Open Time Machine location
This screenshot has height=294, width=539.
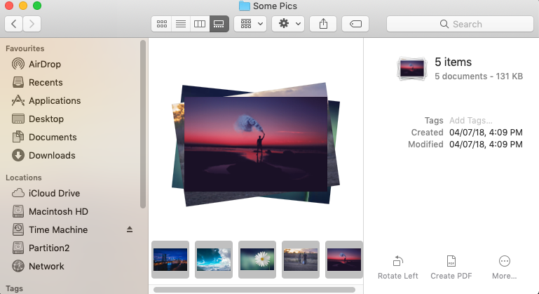[x=58, y=229]
